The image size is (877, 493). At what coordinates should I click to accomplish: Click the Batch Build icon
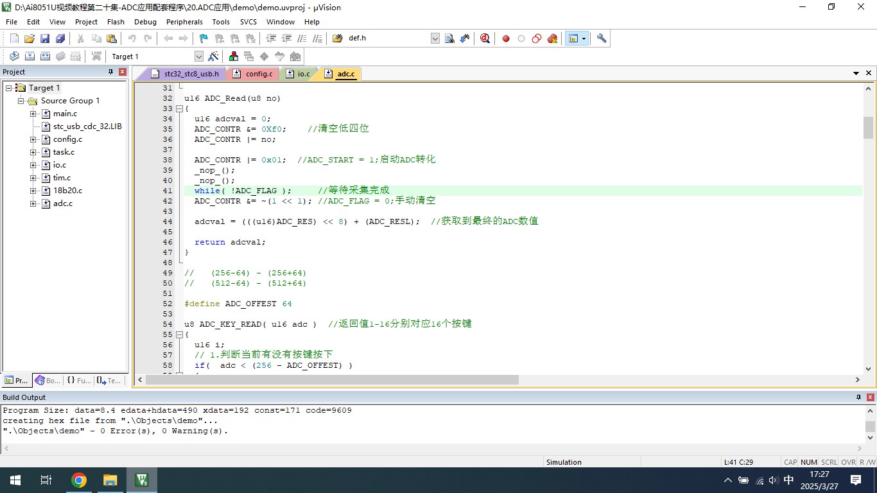[x=60, y=56]
